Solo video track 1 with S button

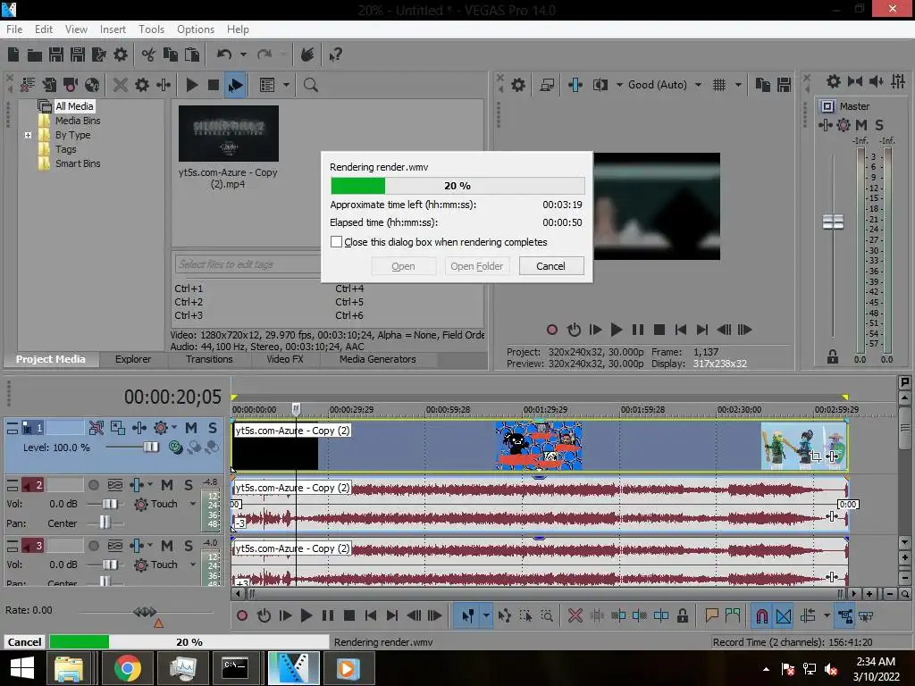click(213, 428)
